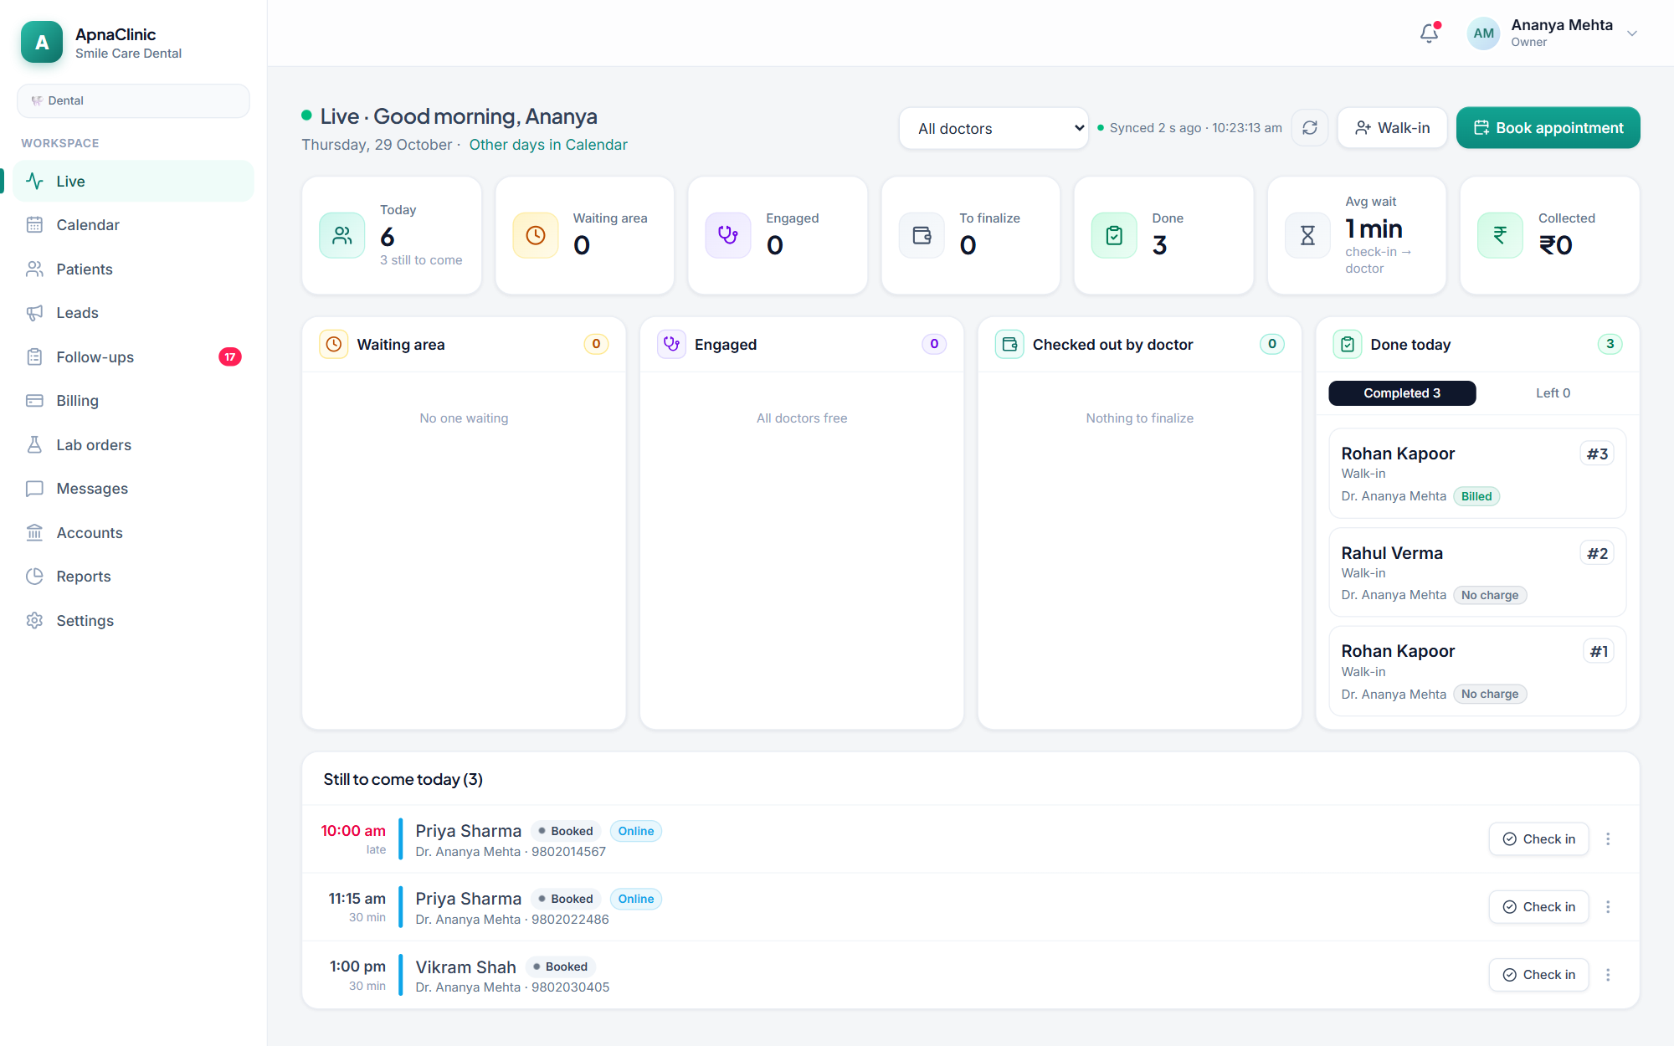Open Calendar via its sidebar icon
This screenshot has width=1674, height=1046.
pyautogui.click(x=34, y=225)
